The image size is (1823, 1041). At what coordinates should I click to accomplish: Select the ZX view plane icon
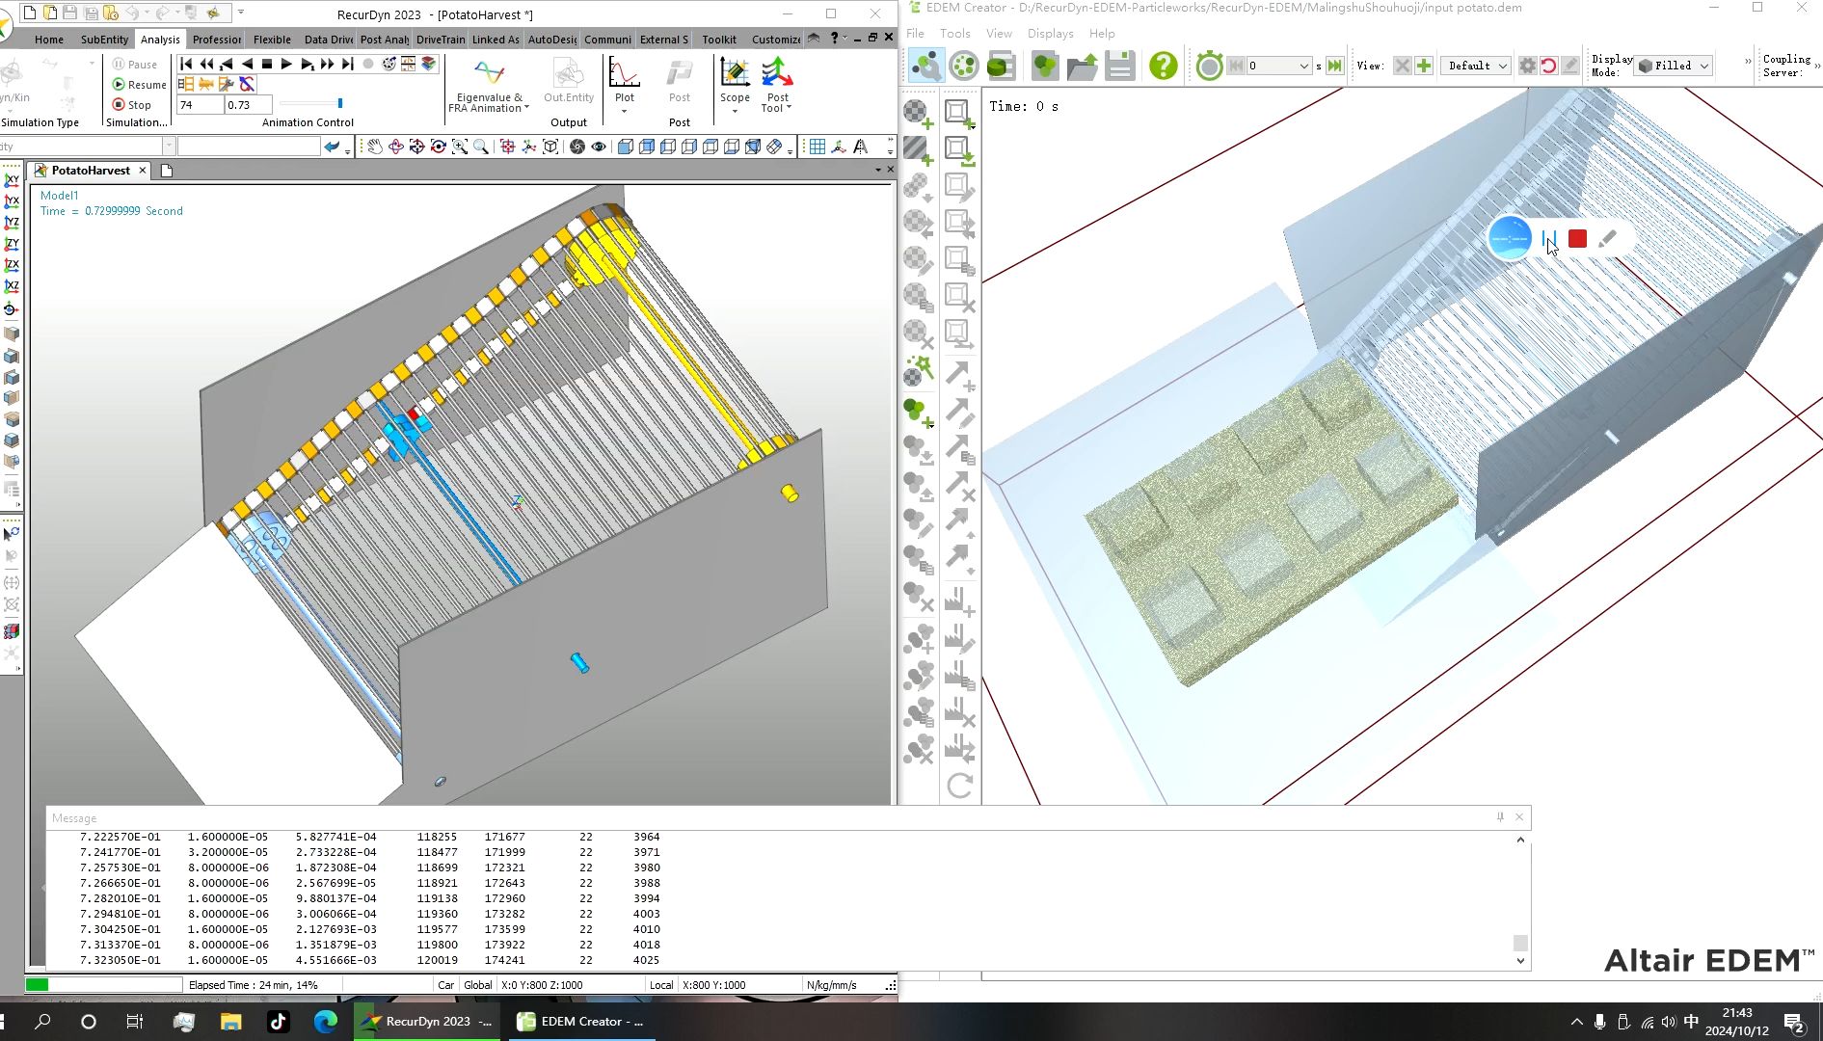tap(12, 265)
